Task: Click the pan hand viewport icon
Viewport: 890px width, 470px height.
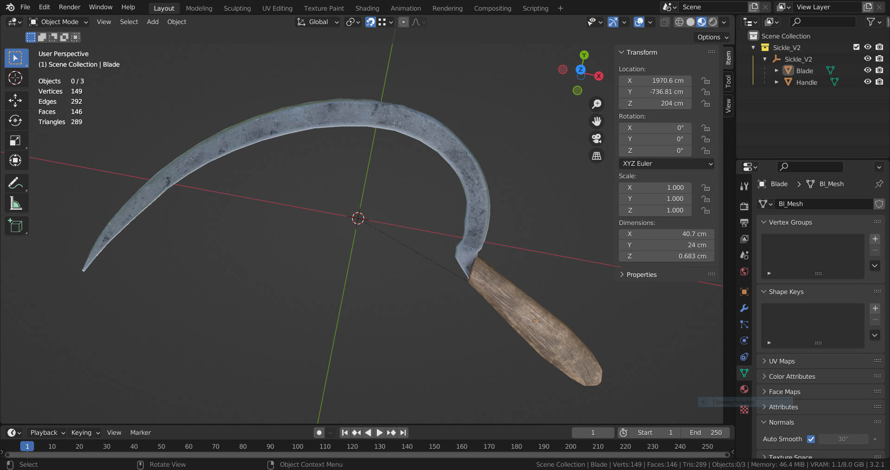Action: pos(597,121)
